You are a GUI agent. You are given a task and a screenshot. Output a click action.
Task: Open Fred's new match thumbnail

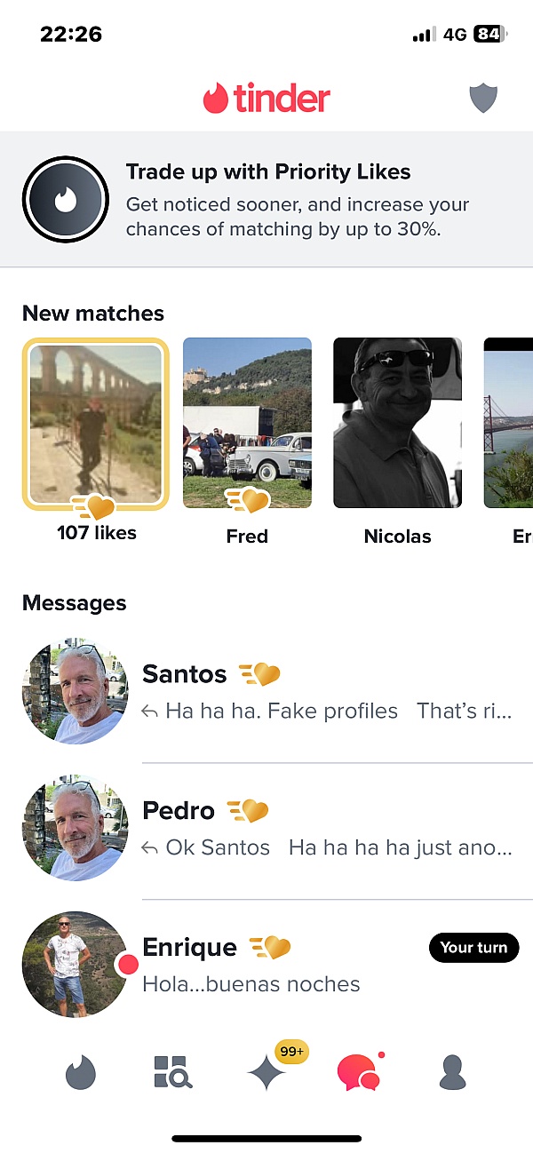pyautogui.click(x=247, y=422)
